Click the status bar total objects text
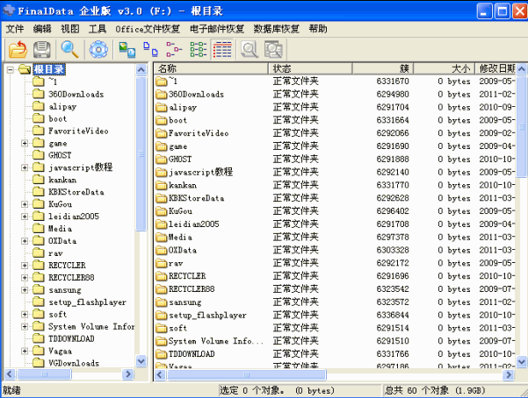The height and width of the screenshot is (398, 528). [435, 390]
